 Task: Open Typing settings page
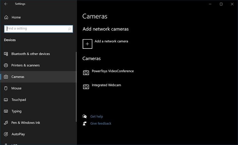coord(38,111)
